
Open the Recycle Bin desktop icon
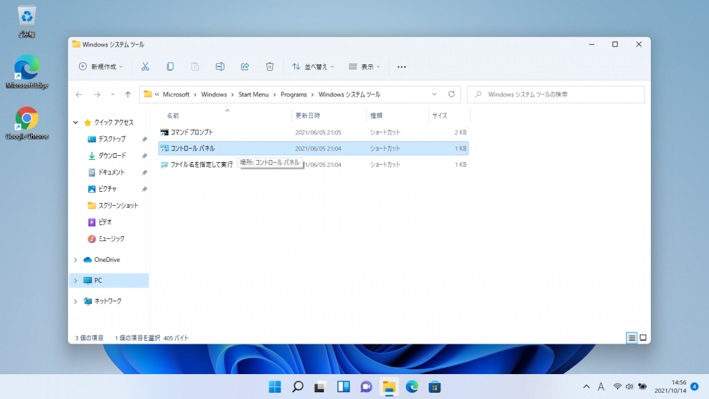pos(27,21)
